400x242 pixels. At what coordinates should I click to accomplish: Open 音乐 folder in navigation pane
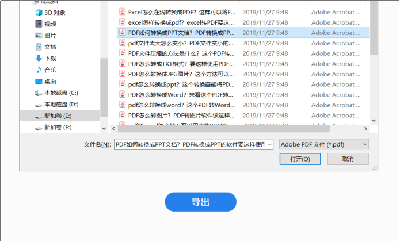point(50,70)
